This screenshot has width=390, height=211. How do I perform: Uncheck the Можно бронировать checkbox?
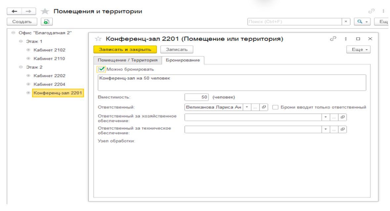coord(101,69)
